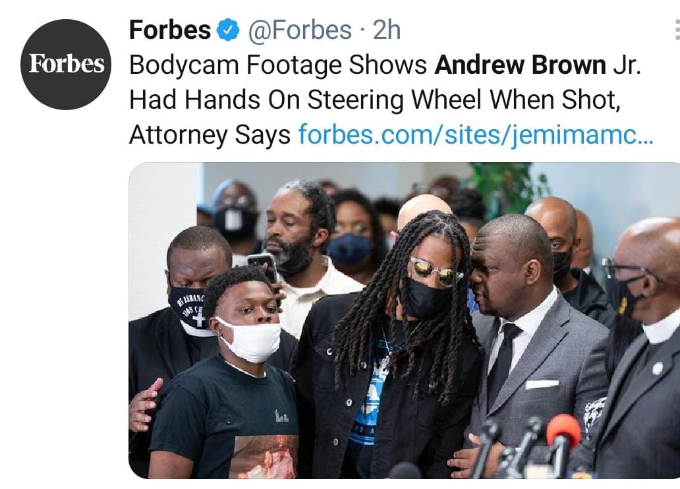This screenshot has height=489, width=680.
Task: Click the tweet headline text to expand
Action: tap(385, 100)
